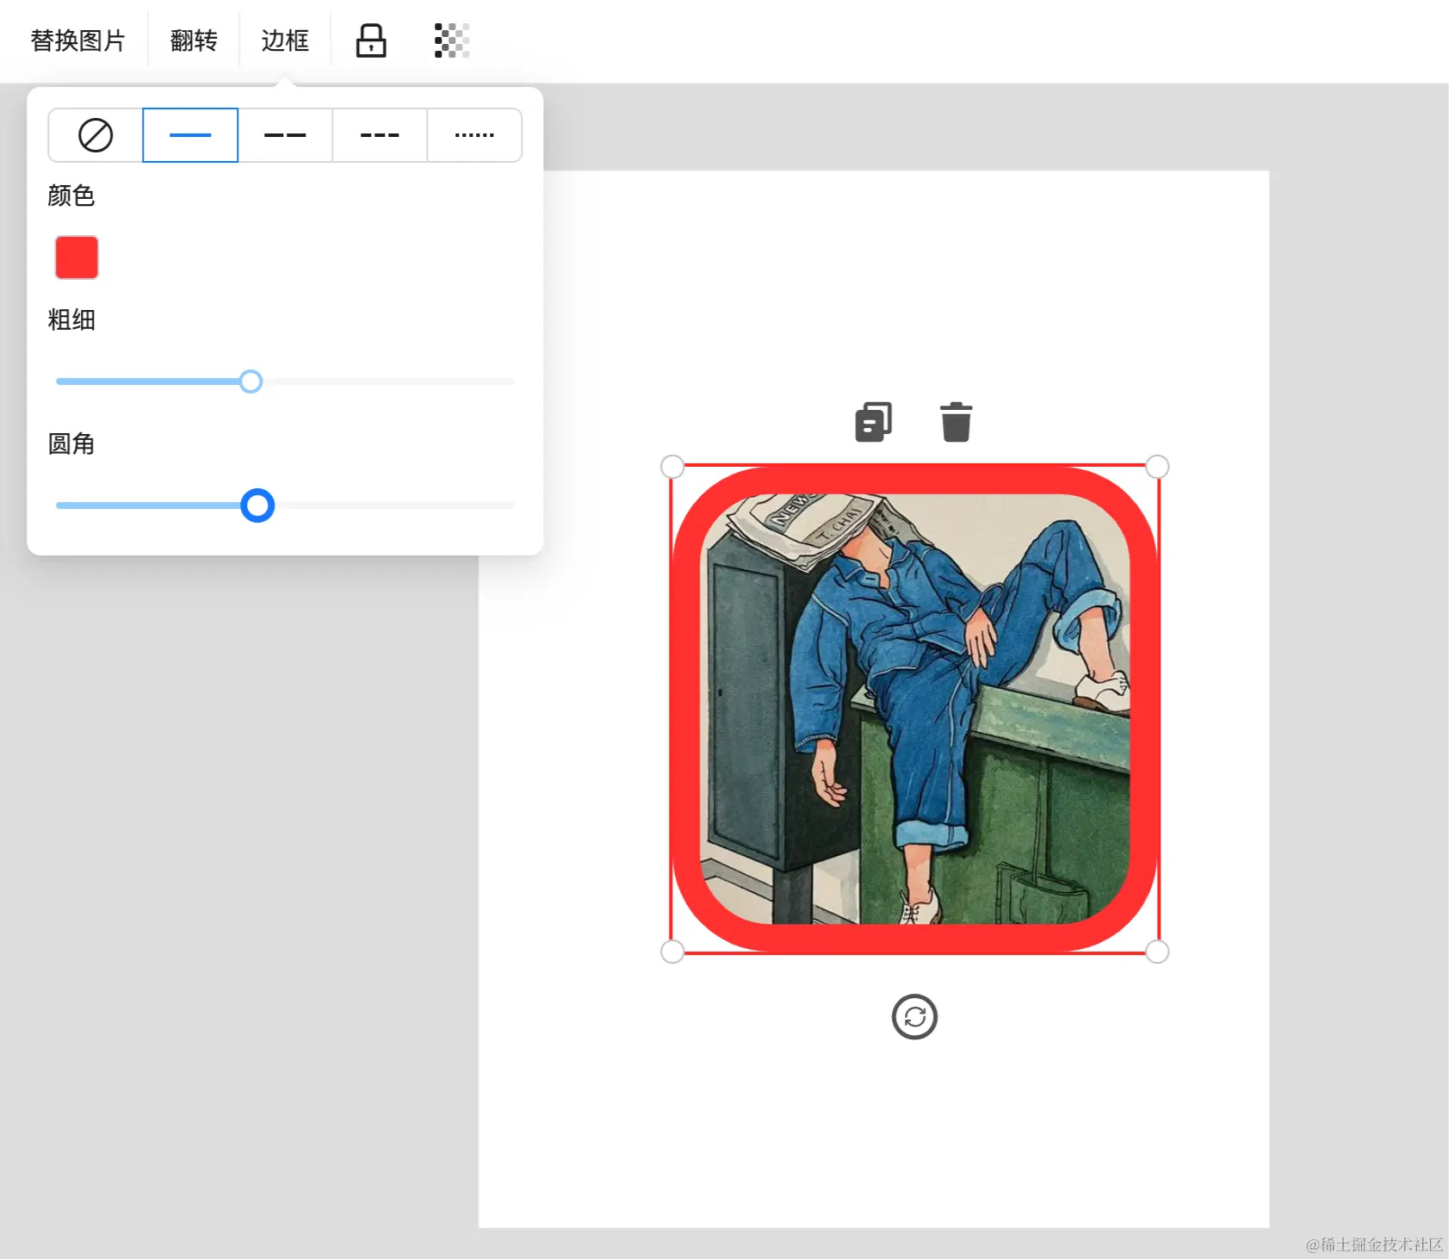This screenshot has height=1259, width=1449.
Task: Open 替换图片 in the toolbar
Action: [77, 40]
